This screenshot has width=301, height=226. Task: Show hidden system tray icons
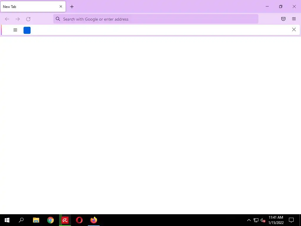[x=249, y=220]
